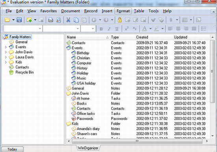Toggle superscript formatting
Image resolution: width=217 pixels, height=152 pixels.
pos(127,29)
